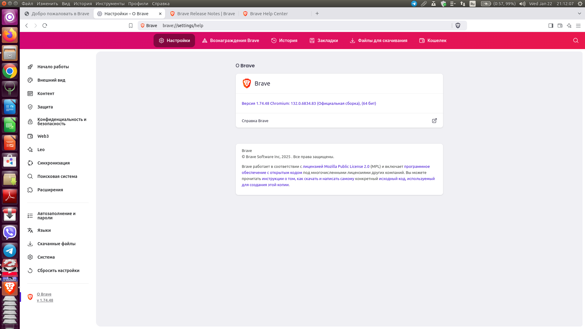The width and height of the screenshot is (585, 329).
Task: Open the История menu in menu bar
Action: click(x=83, y=4)
